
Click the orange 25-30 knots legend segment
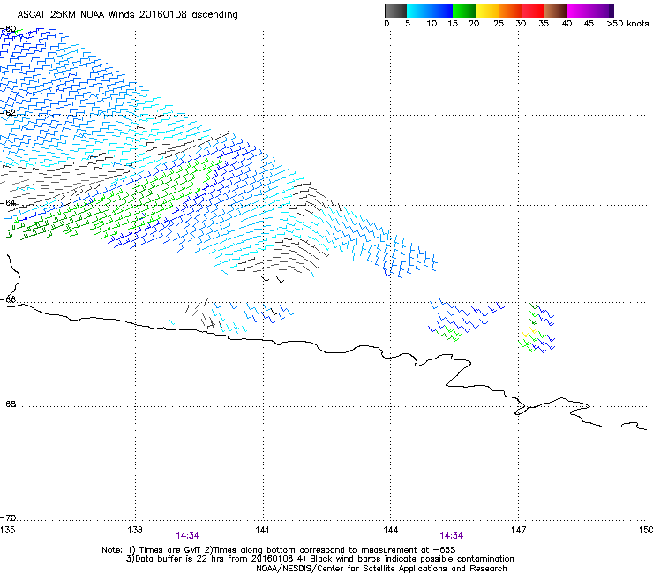(510, 11)
